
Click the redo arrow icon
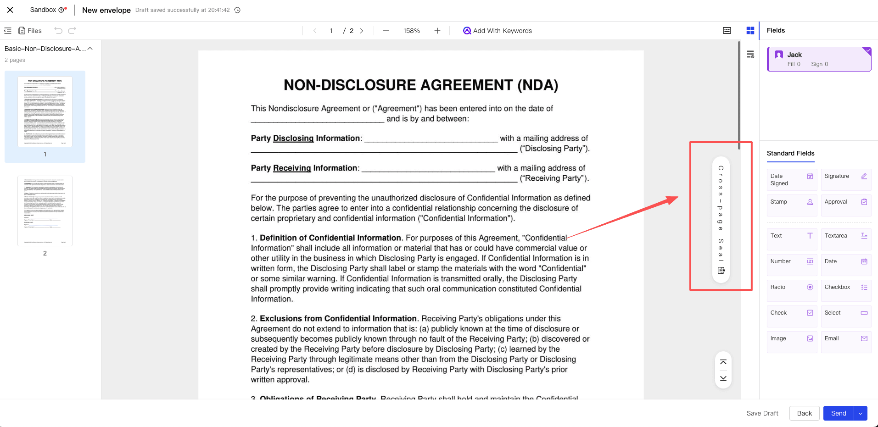pyautogui.click(x=72, y=31)
